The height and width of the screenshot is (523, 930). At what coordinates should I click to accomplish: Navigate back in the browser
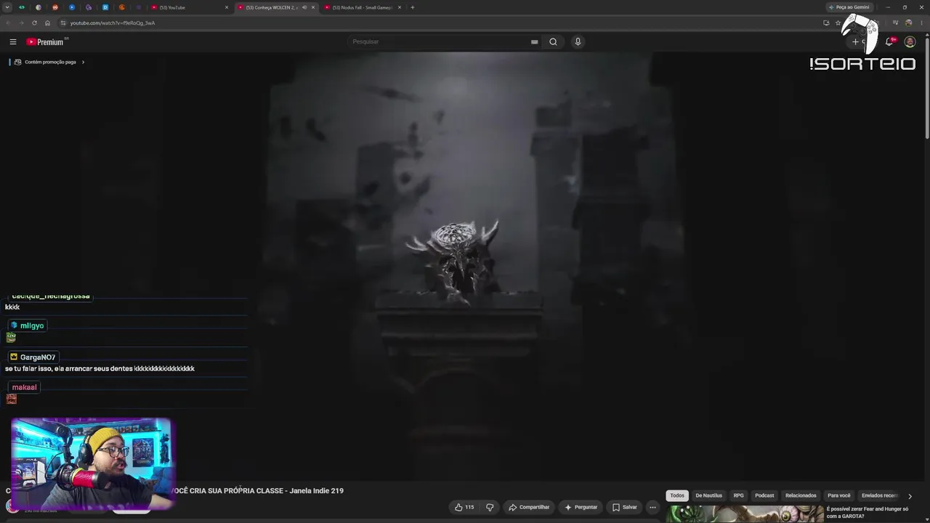(8, 23)
